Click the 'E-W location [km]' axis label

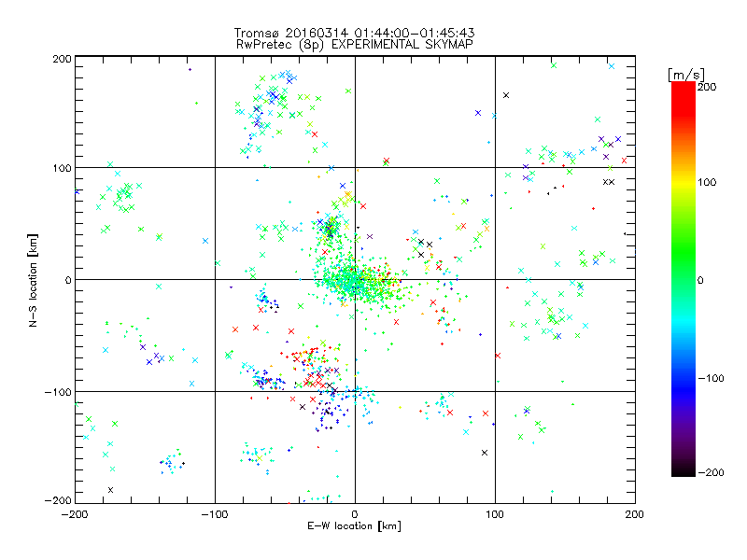click(354, 525)
